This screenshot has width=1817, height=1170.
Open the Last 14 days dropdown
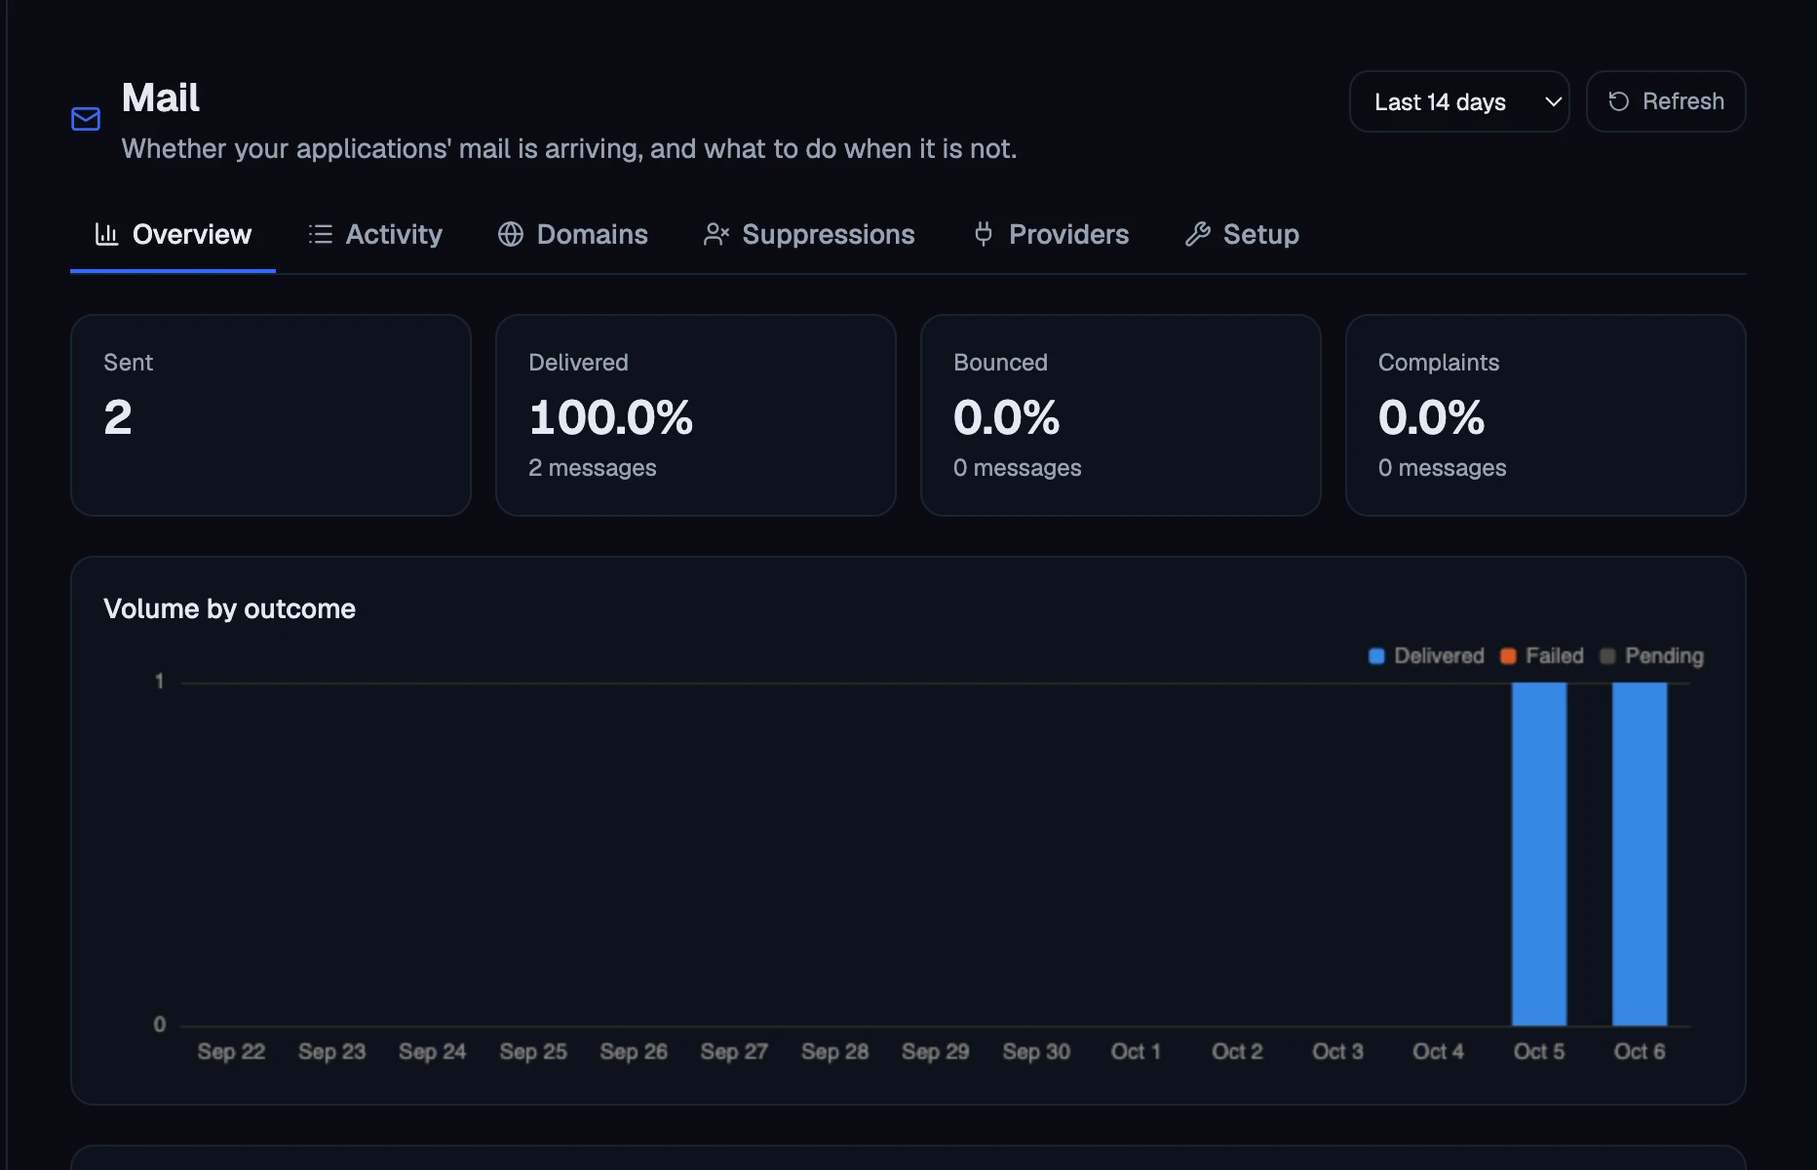click(1459, 101)
